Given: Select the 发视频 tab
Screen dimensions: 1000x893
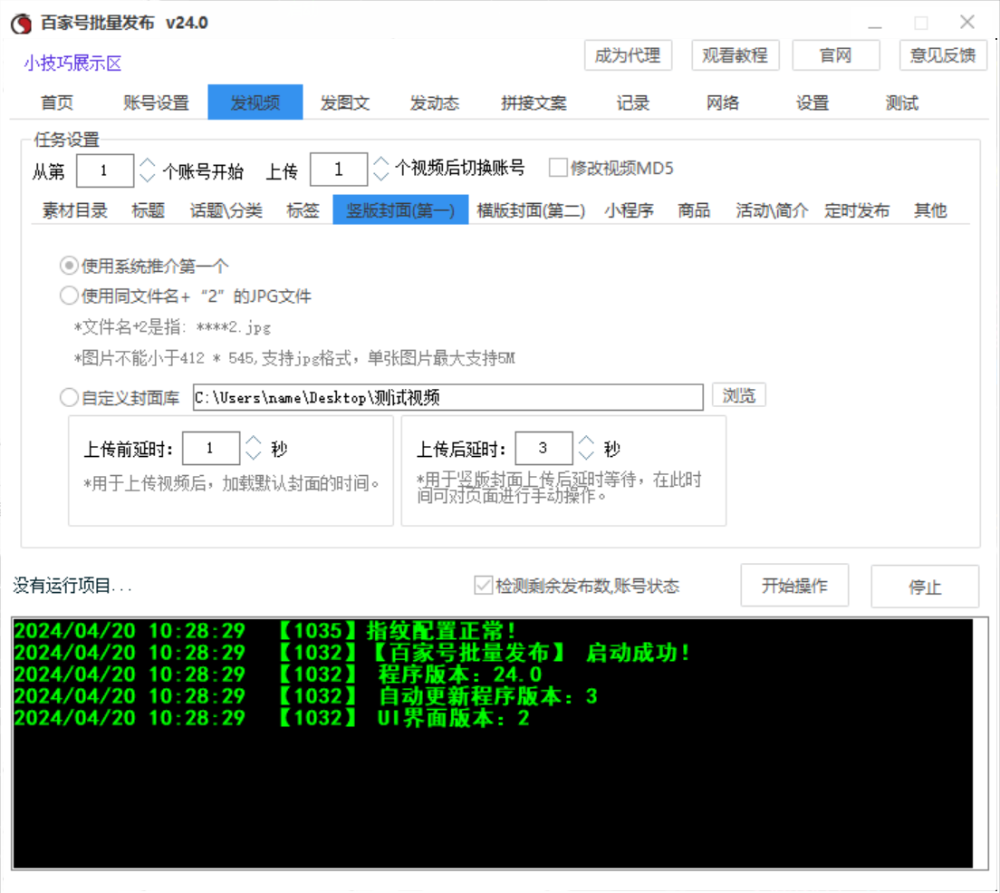Looking at the screenshot, I should (255, 102).
